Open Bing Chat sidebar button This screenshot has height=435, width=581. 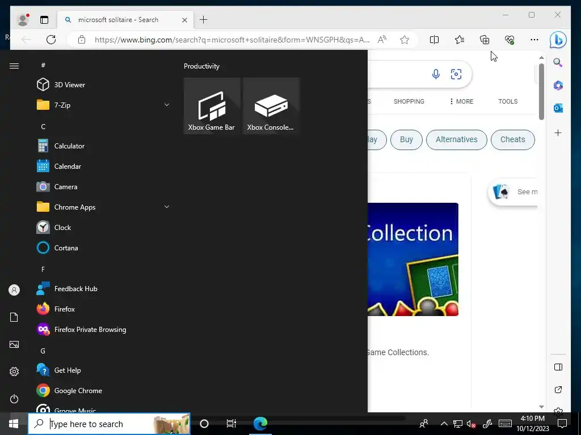coord(558,40)
